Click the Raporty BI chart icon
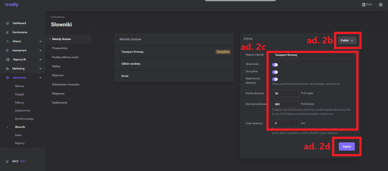 [x=7, y=60]
